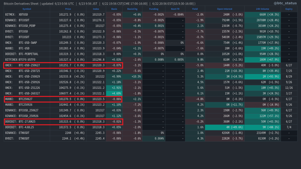Select the OKEX: BTC-USD-260327 symbol cell

click(x=27, y=94)
